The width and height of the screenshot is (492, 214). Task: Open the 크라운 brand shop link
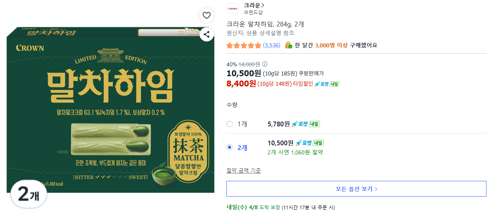click(x=254, y=5)
